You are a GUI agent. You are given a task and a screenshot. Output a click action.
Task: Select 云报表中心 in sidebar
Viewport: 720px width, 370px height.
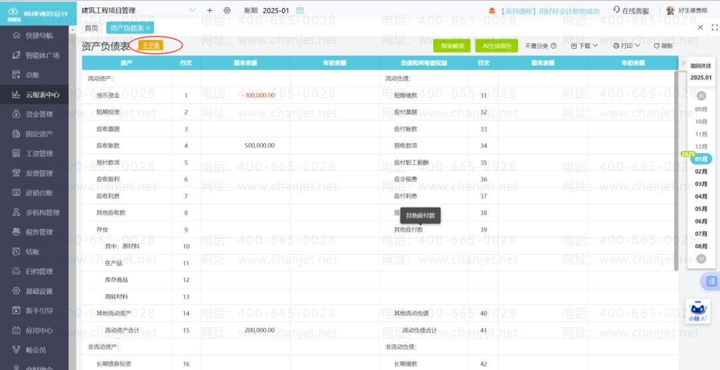click(35, 94)
